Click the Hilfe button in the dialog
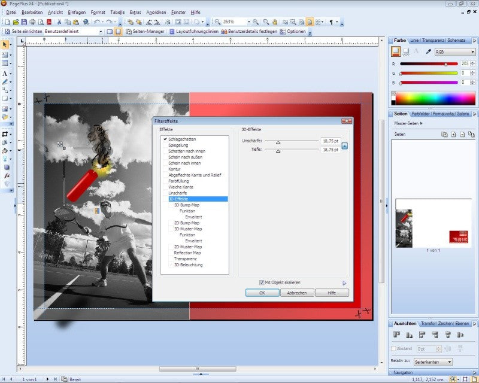 click(332, 293)
